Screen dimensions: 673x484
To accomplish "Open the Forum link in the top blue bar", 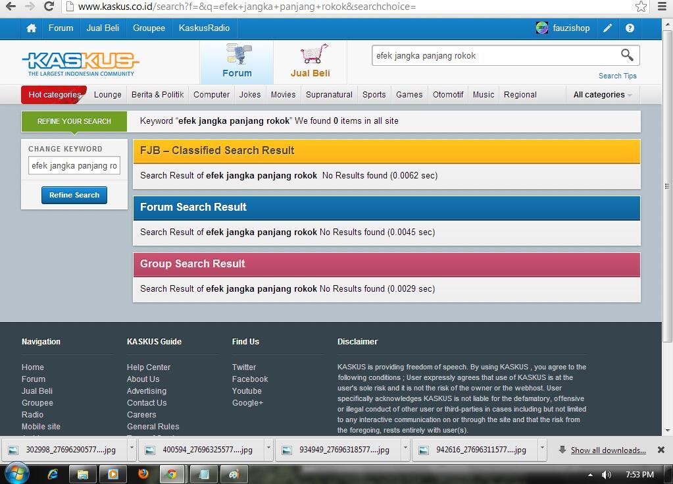I will (x=61, y=28).
